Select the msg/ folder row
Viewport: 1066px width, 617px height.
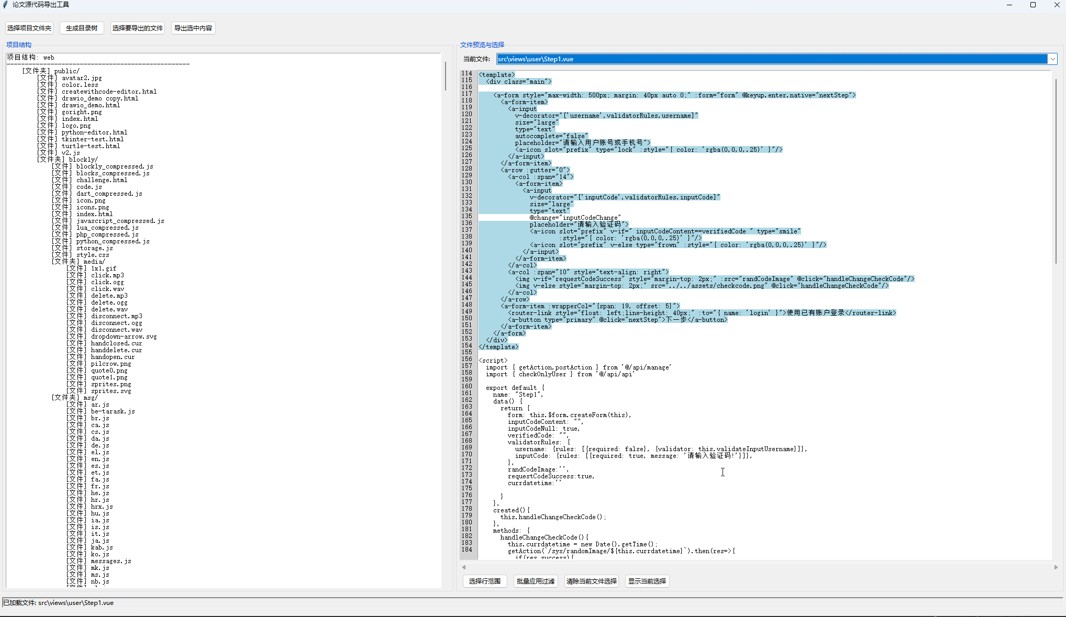tap(75, 398)
